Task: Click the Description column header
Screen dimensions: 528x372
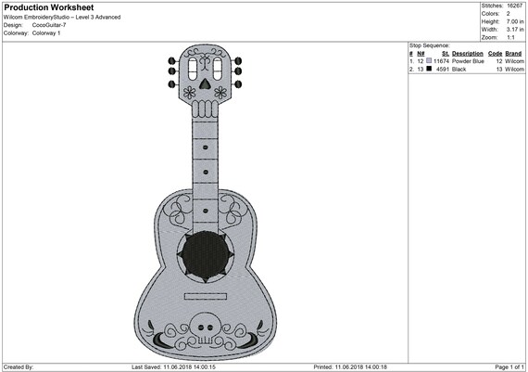Action: click(468, 53)
